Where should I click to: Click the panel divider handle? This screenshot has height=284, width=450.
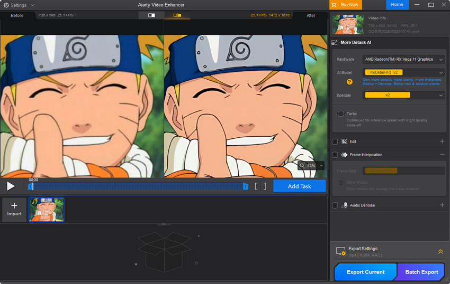click(164, 224)
